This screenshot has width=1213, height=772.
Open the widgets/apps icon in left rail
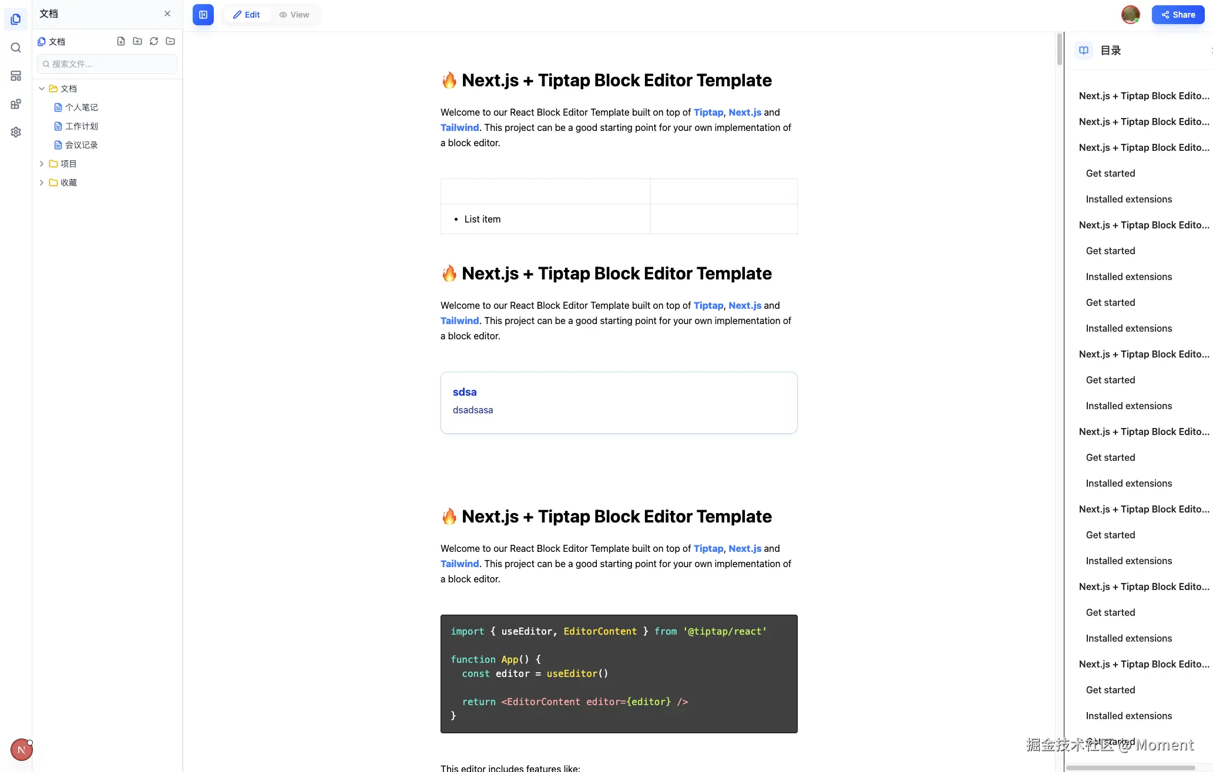16,104
